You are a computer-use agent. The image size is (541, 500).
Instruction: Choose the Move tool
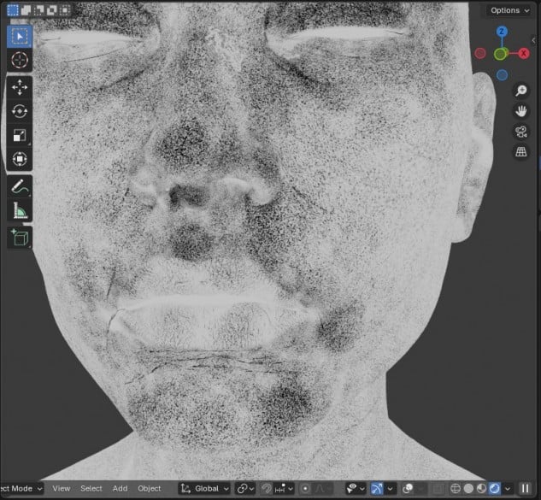(x=20, y=87)
